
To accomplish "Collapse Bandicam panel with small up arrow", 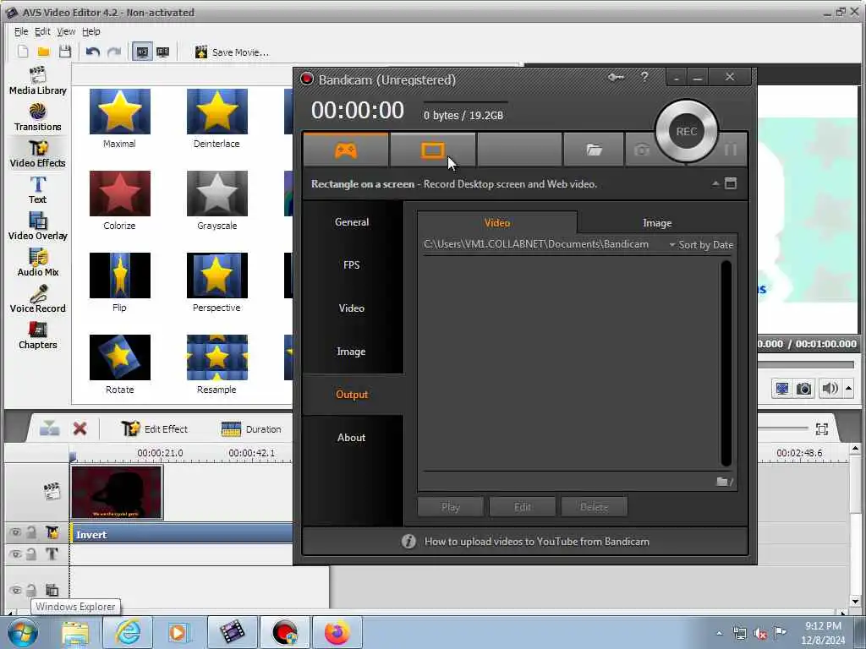I will click(x=715, y=183).
